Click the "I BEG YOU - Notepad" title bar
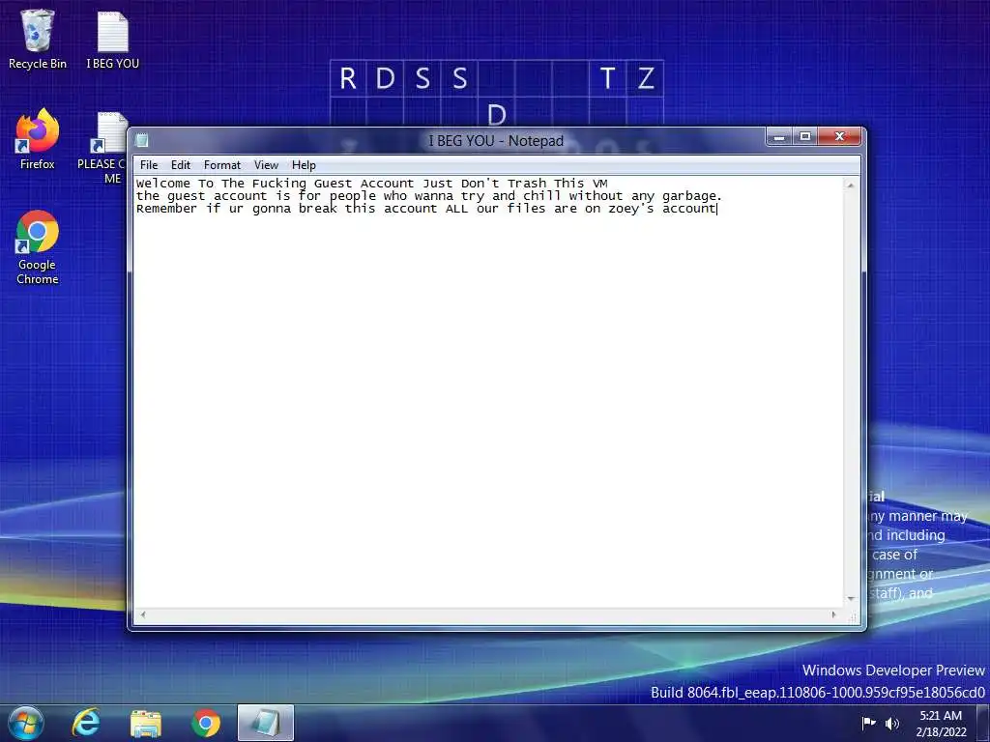Image resolution: width=990 pixels, height=742 pixels. click(x=496, y=140)
